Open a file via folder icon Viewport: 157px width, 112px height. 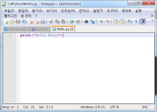click(12, 21)
